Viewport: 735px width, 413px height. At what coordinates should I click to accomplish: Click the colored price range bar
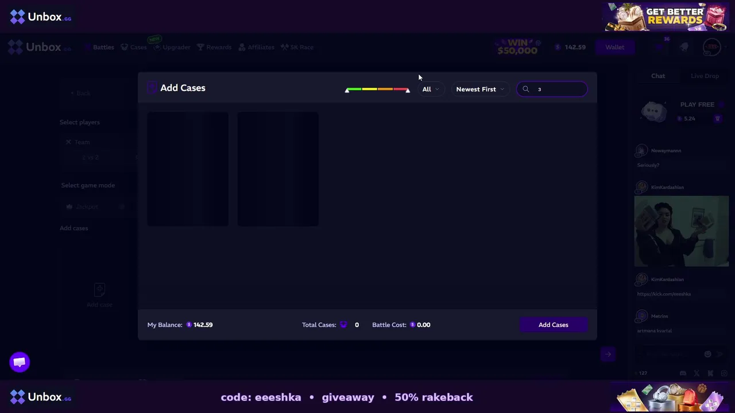(x=377, y=89)
